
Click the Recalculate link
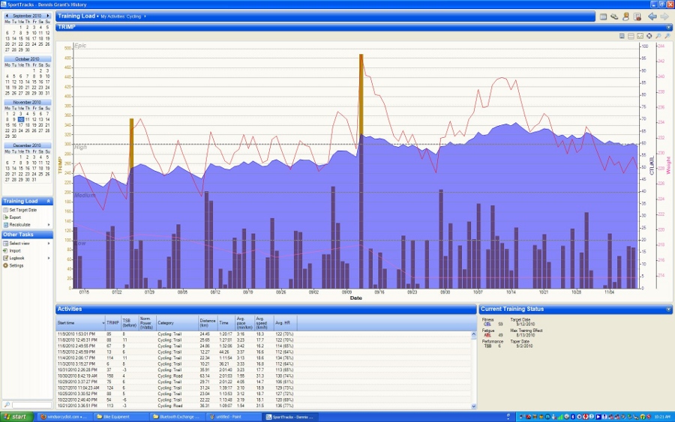19,225
